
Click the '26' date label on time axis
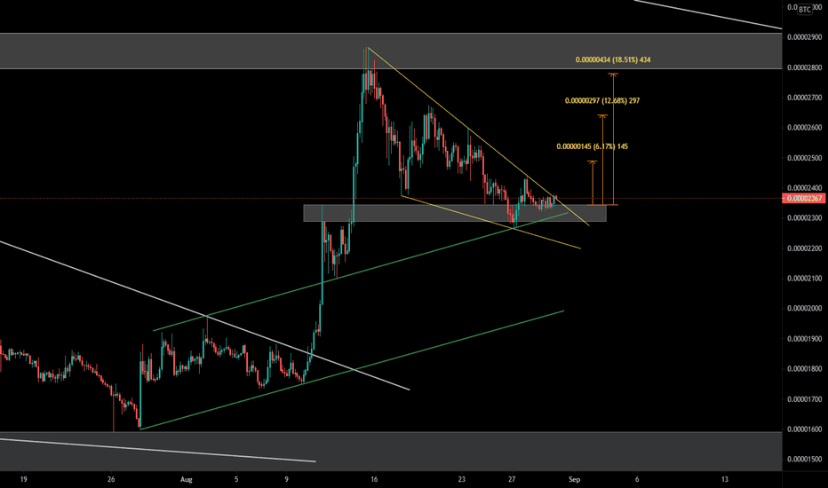[111, 479]
